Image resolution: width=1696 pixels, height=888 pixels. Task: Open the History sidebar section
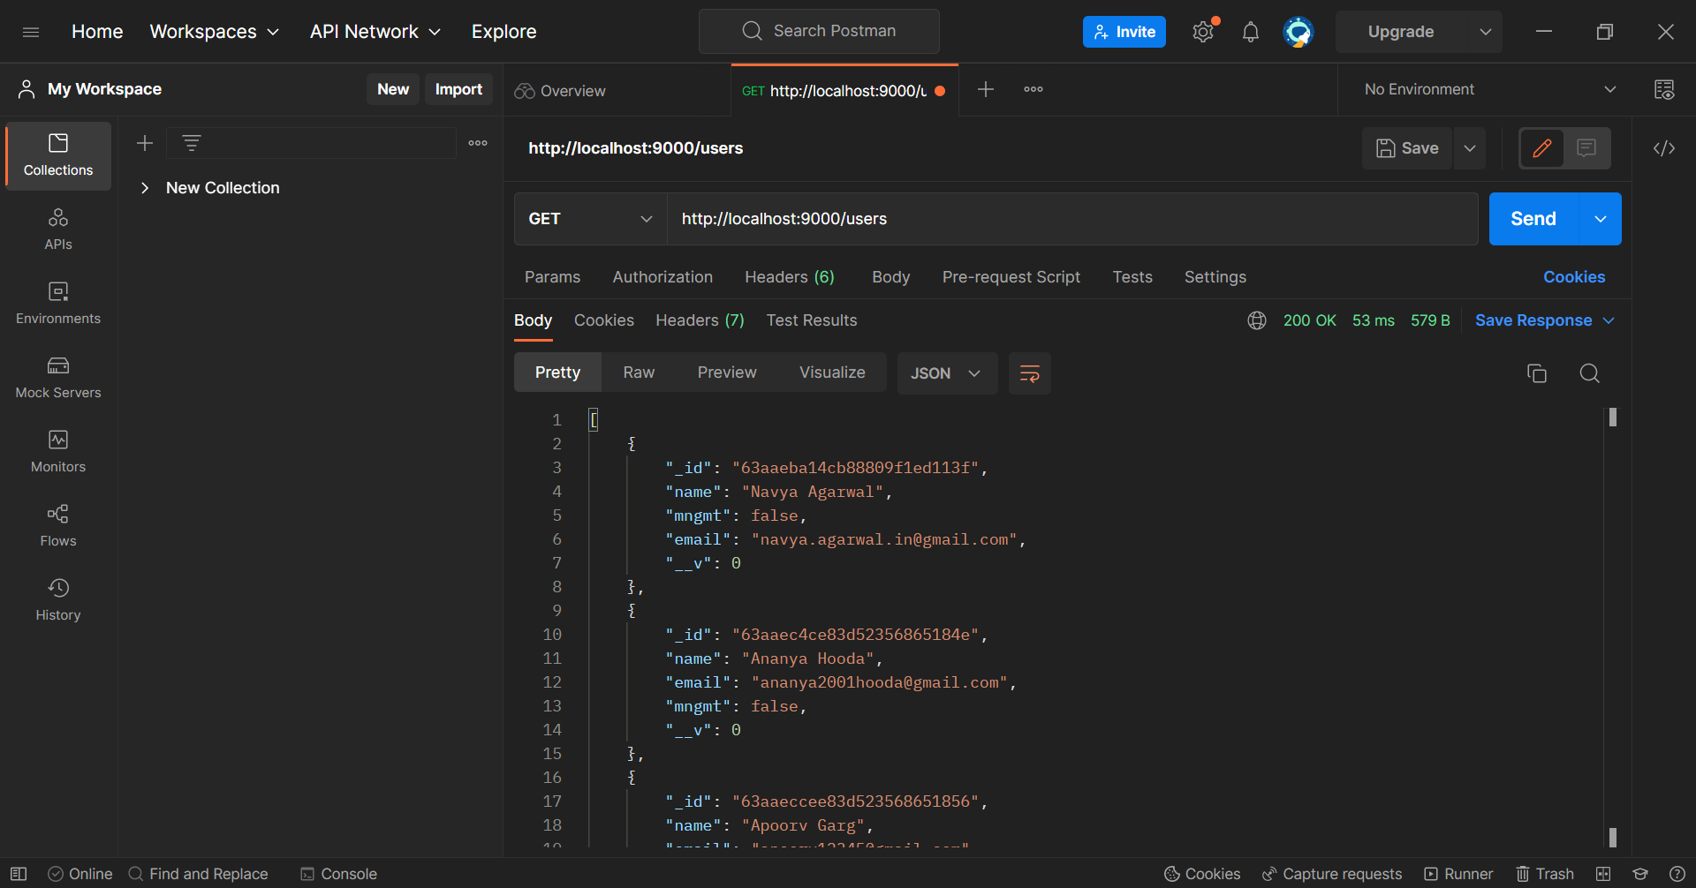coord(58,600)
